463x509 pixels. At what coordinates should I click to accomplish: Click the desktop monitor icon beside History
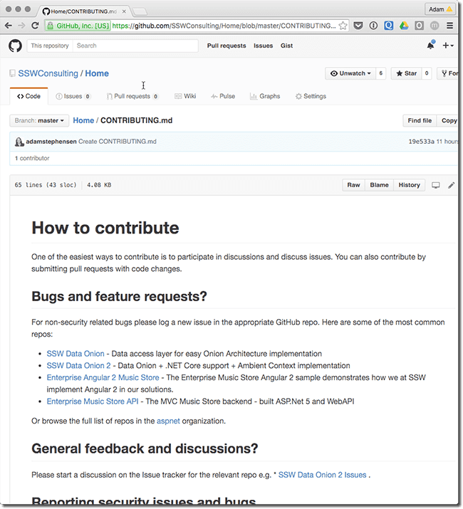436,185
